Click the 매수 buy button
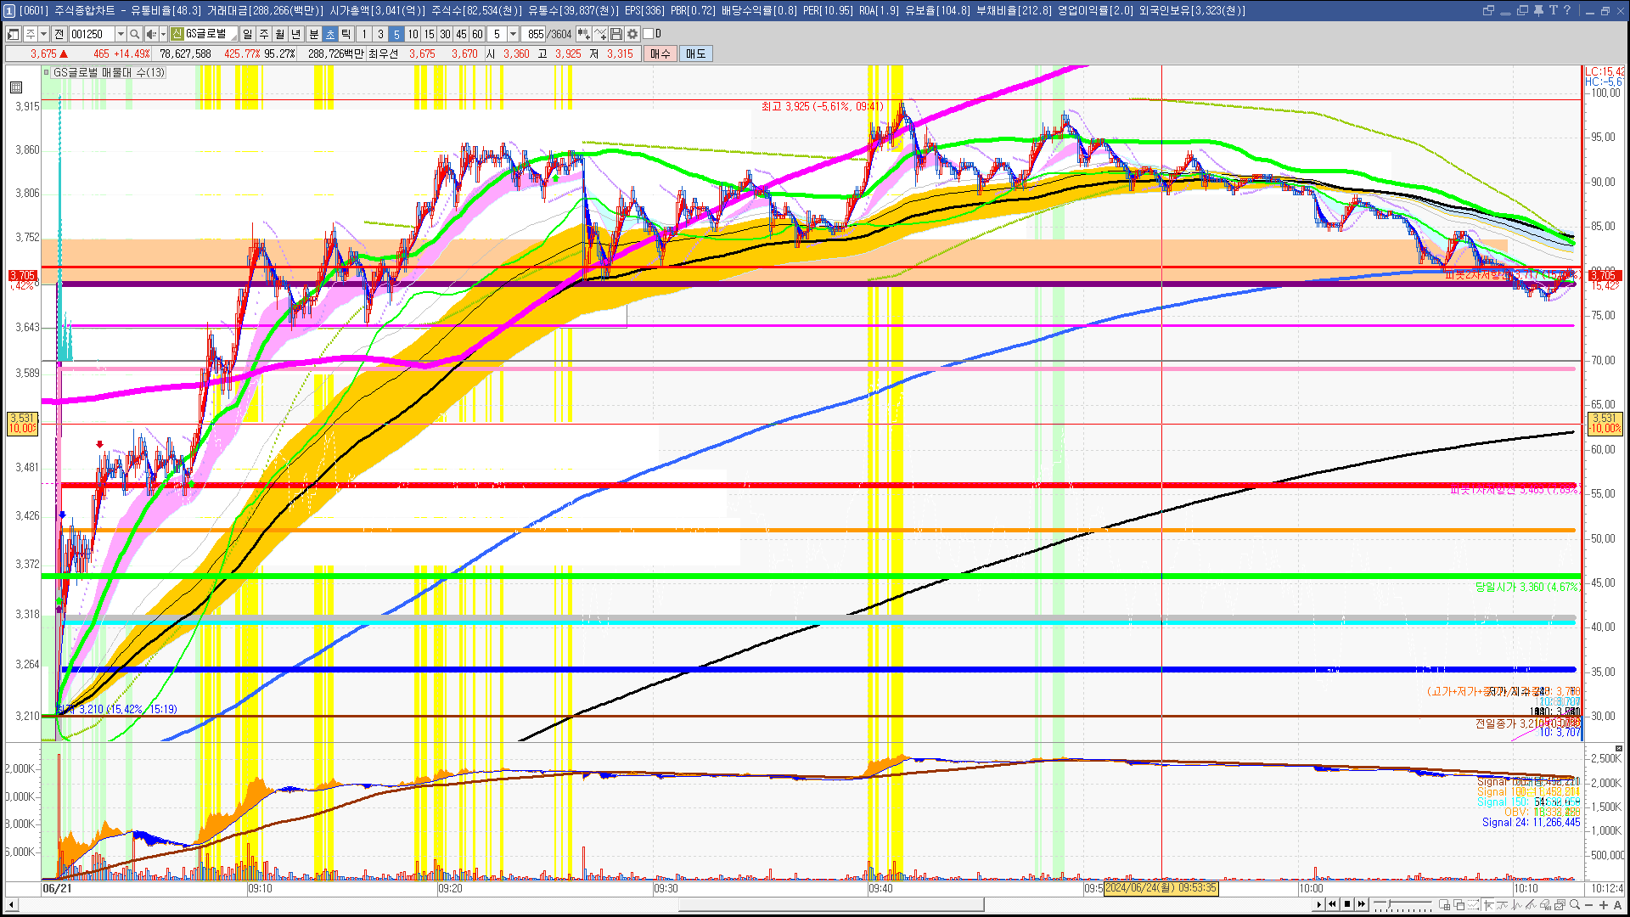1630x917 pixels. [x=660, y=53]
